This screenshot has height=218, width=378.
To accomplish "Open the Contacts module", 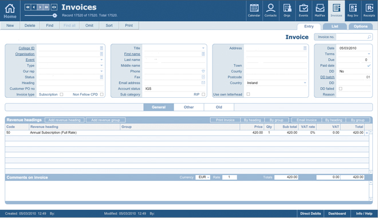I will (270, 10).
